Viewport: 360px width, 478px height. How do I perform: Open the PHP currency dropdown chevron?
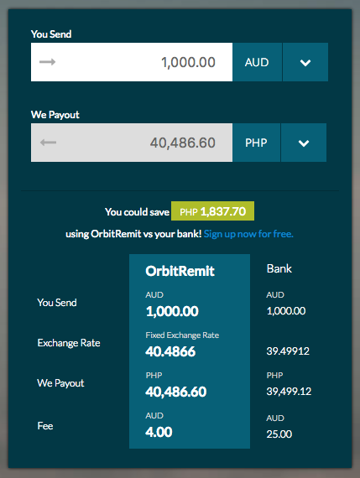click(x=304, y=143)
